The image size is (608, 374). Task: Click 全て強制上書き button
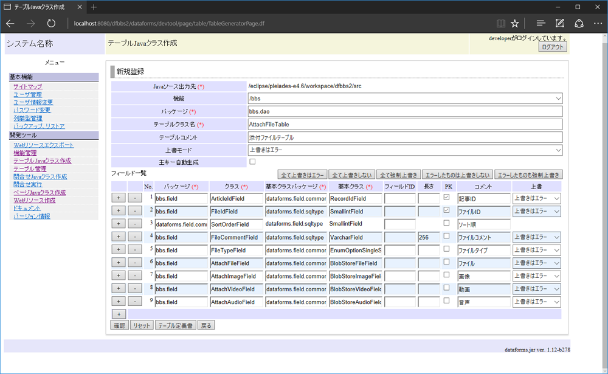pyautogui.click(x=399, y=175)
